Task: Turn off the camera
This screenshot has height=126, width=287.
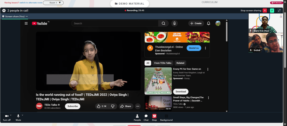Action: (x=7, y=118)
